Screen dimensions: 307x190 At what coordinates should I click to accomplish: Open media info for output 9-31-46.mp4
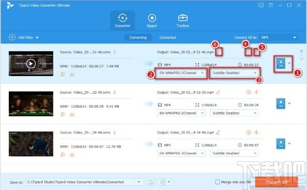click(x=248, y=52)
